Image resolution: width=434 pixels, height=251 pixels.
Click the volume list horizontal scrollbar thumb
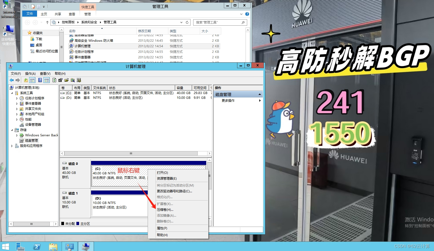click(x=131, y=153)
